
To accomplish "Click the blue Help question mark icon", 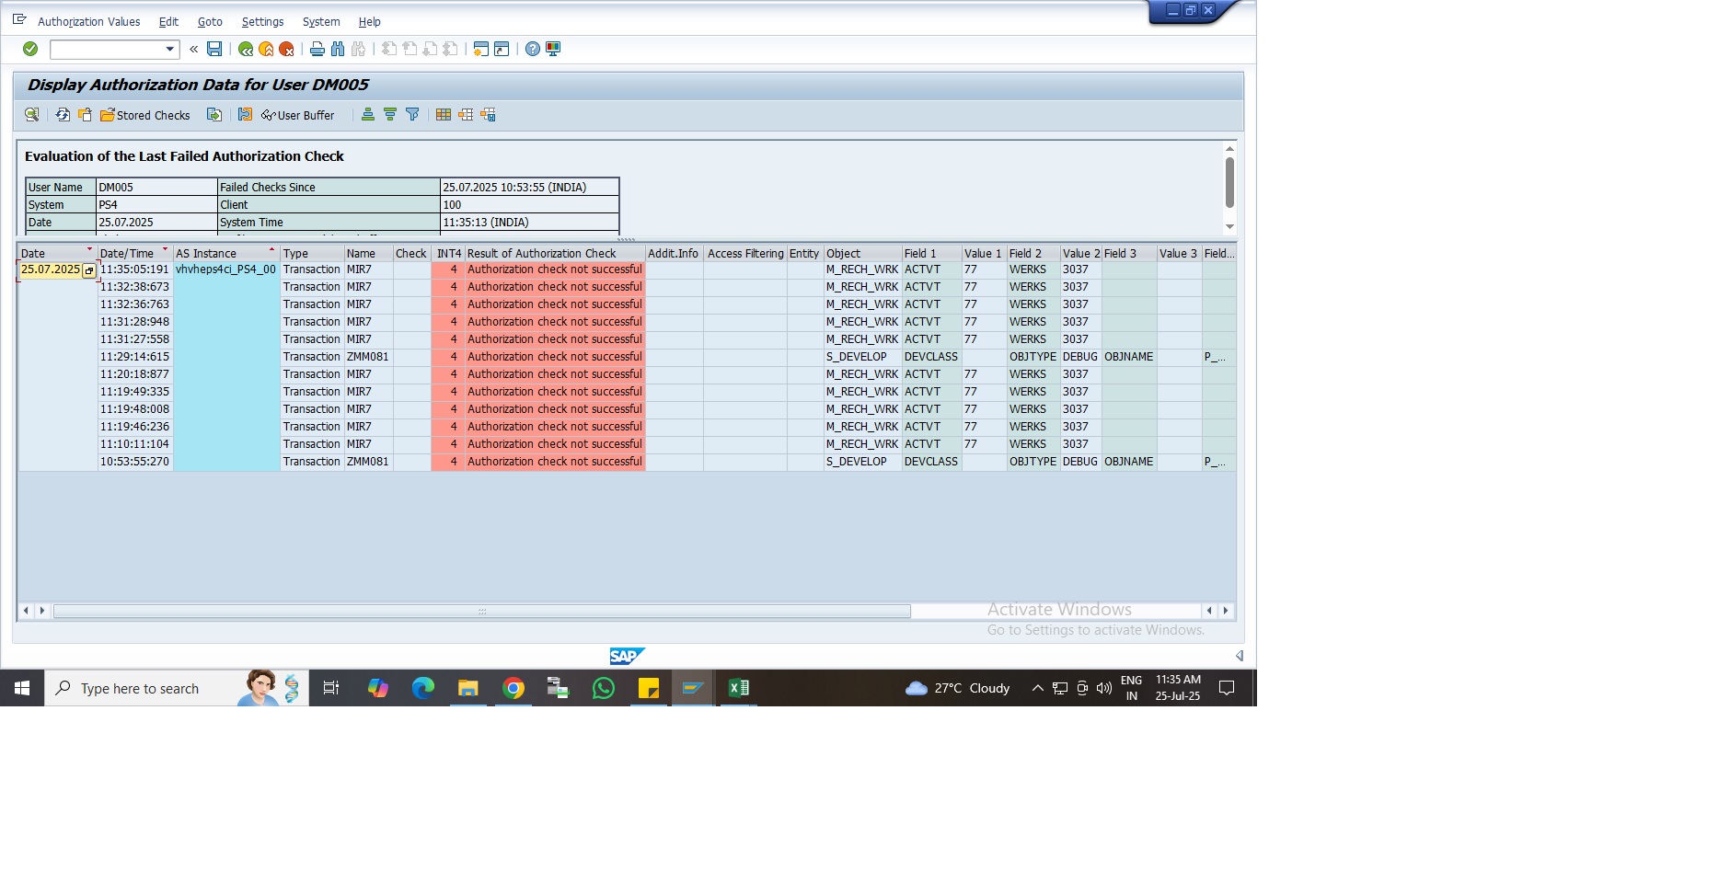I will pyautogui.click(x=533, y=49).
